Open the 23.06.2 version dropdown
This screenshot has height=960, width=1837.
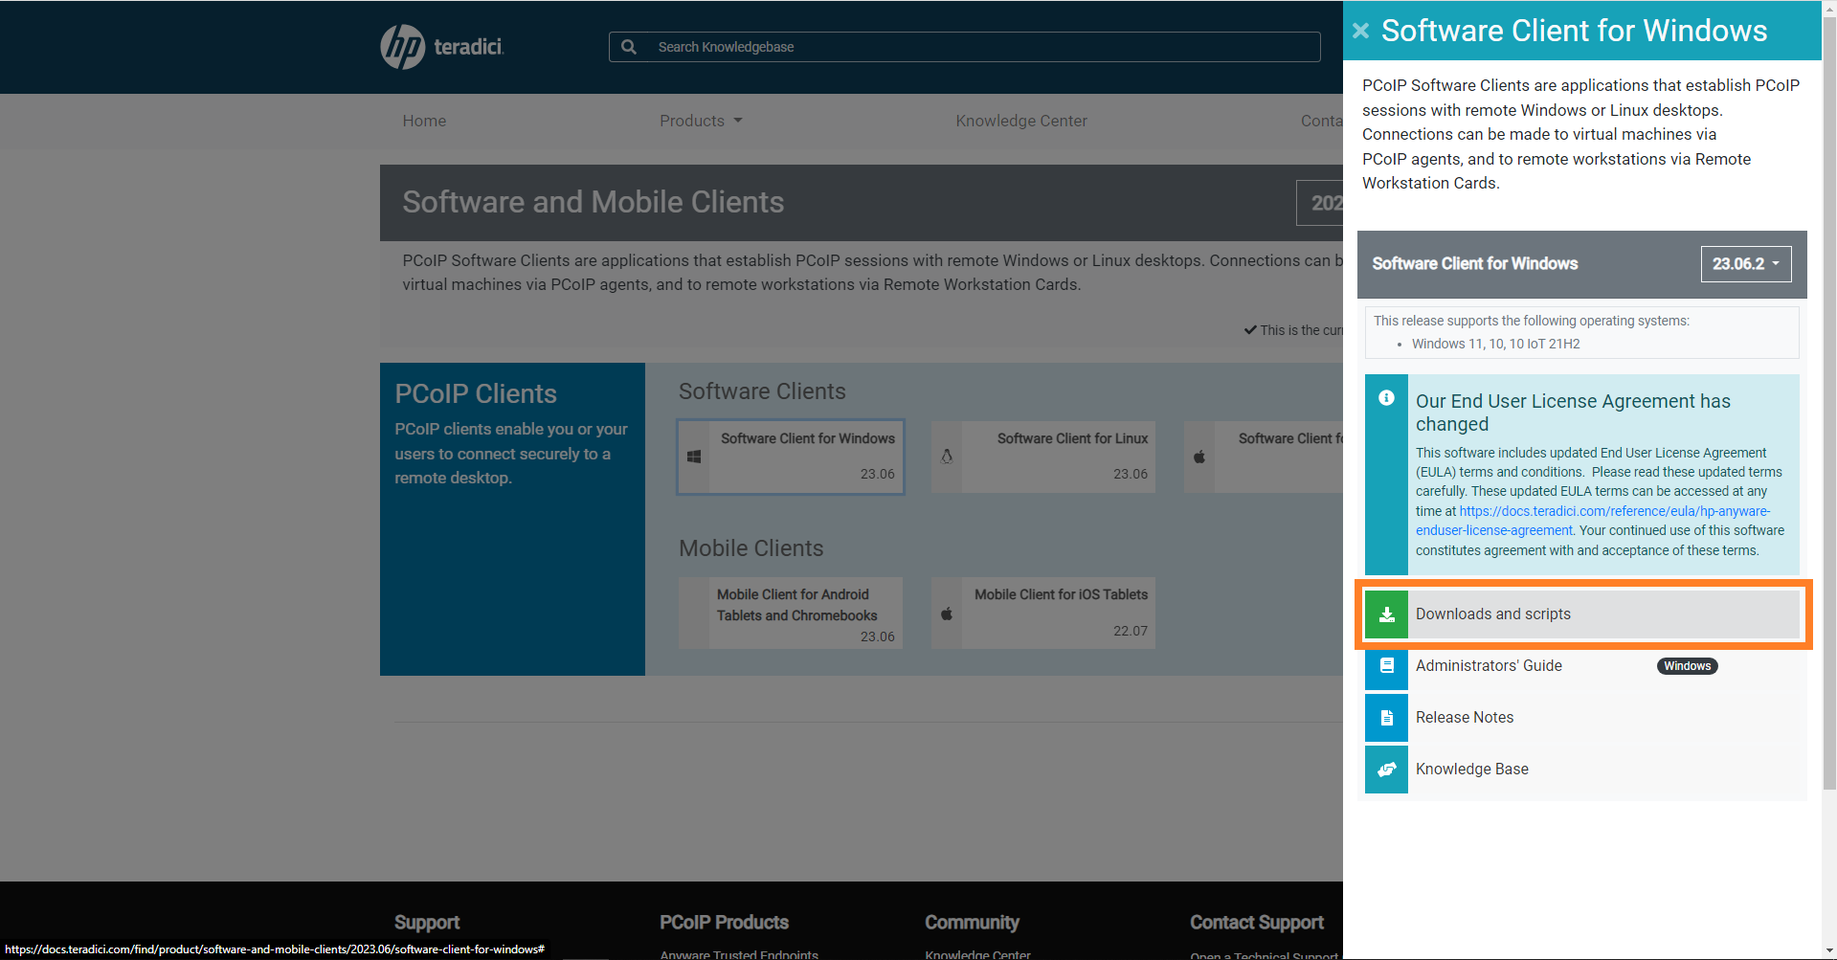[x=1745, y=264]
